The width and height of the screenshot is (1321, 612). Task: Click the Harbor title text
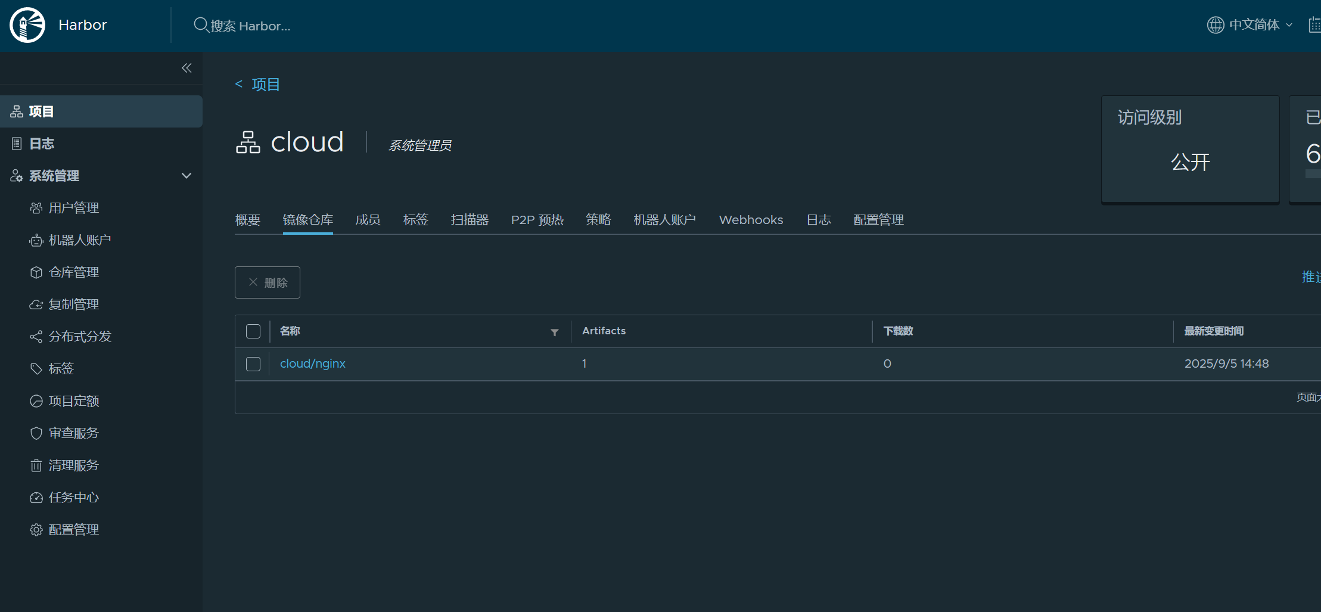[83, 25]
